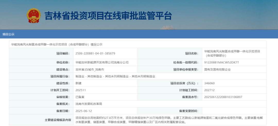The height and width of the screenshot is (126, 278).
Task: Click planned start value 202511
Action: [81, 90]
